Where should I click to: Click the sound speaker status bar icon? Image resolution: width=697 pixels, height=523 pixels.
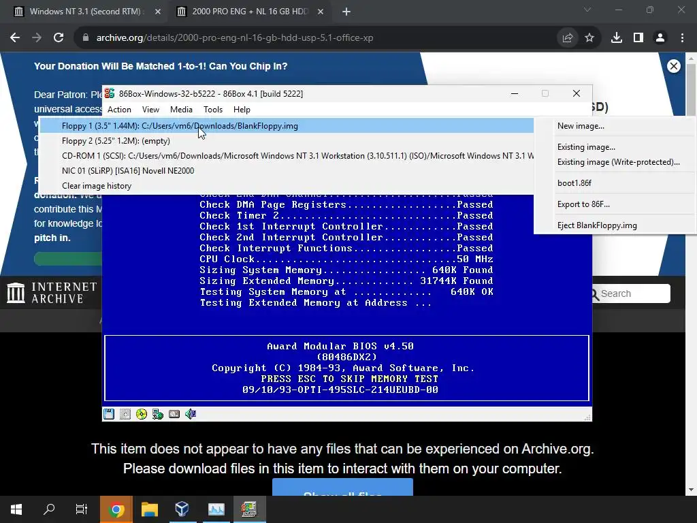tap(191, 414)
